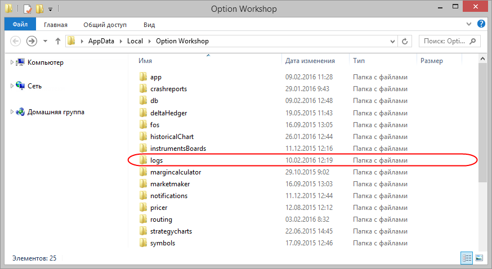Select the marketmaker folder icon
492x269 pixels.
(143, 183)
